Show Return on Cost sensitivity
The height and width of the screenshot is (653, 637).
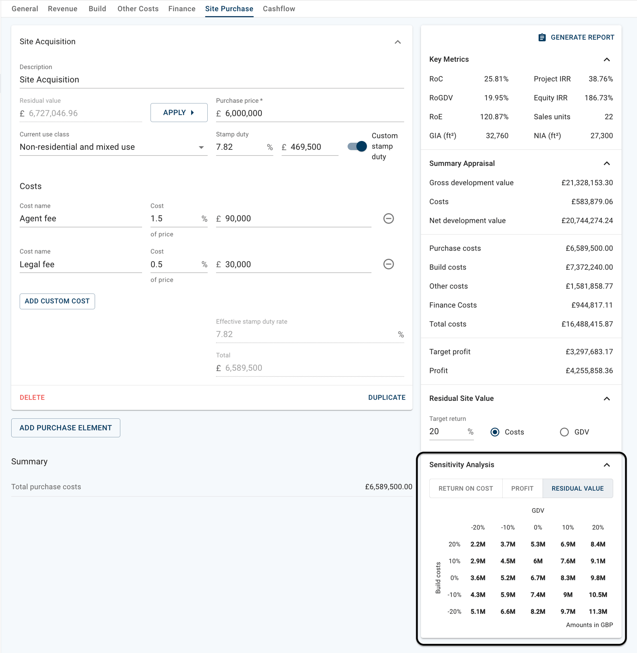point(466,488)
